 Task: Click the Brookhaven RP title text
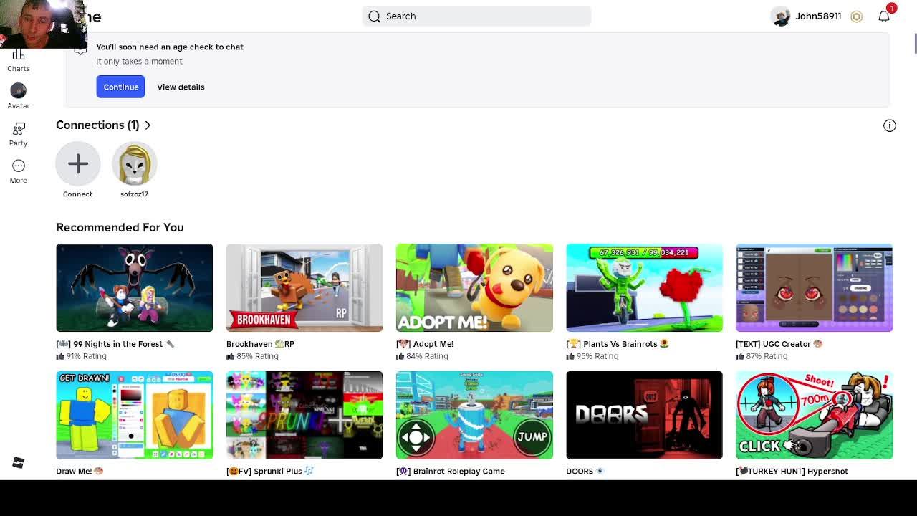[x=261, y=344]
